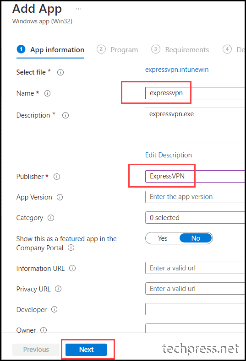Screen dimensions: 246x361
Task: Click the blue Next button
Action: pos(86,350)
